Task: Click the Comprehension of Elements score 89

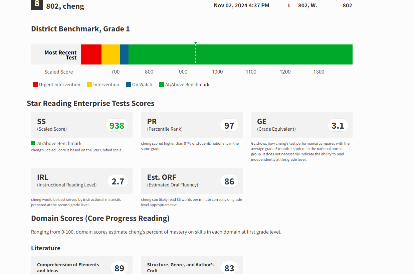Action: 119,268
